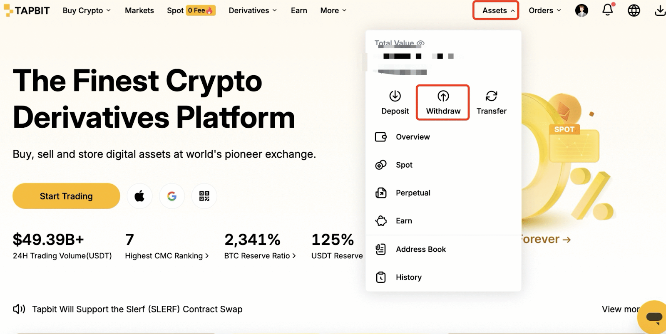Select Address Book from Assets menu

click(x=420, y=249)
